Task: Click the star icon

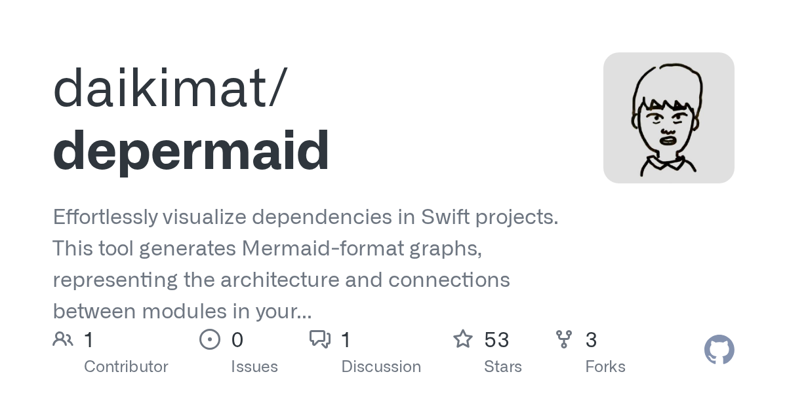Action: pyautogui.click(x=463, y=339)
